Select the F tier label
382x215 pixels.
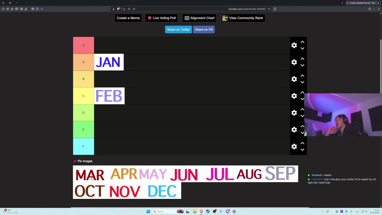pos(84,146)
